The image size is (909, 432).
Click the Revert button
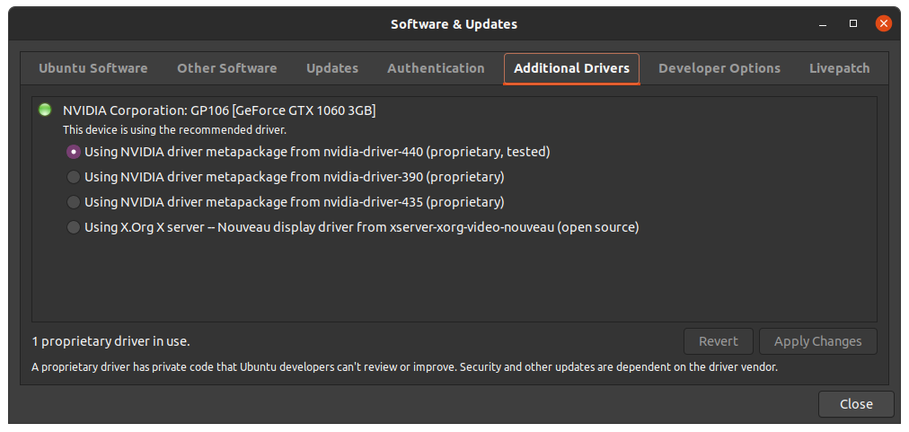click(719, 341)
